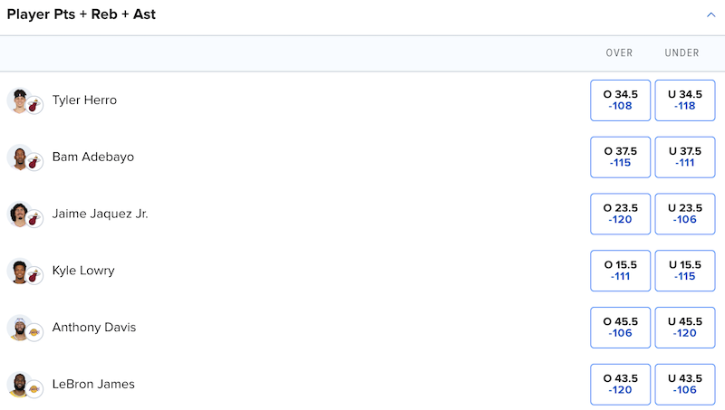Image resolution: width=725 pixels, height=410 pixels.
Task: Select Anthony Davis under 45.5 at -120
Action: pyautogui.click(x=685, y=328)
